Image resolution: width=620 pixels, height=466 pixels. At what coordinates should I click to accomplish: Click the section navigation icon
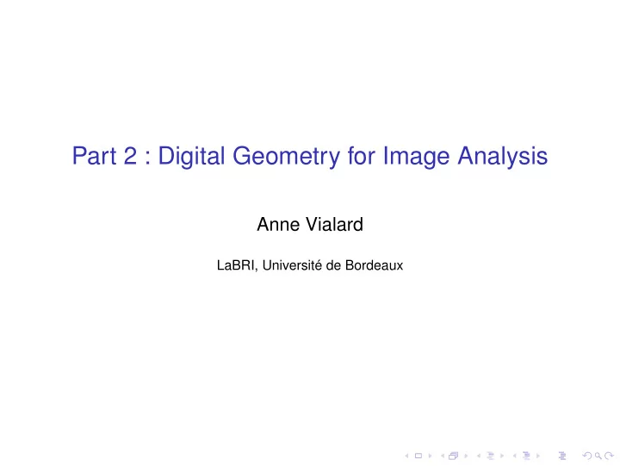(526, 456)
